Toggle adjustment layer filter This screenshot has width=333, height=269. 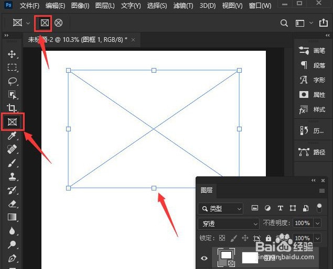267,208
